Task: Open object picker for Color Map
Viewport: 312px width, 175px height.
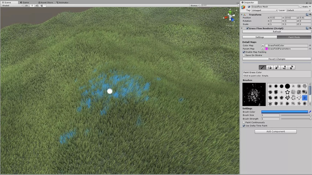Action: point(310,45)
